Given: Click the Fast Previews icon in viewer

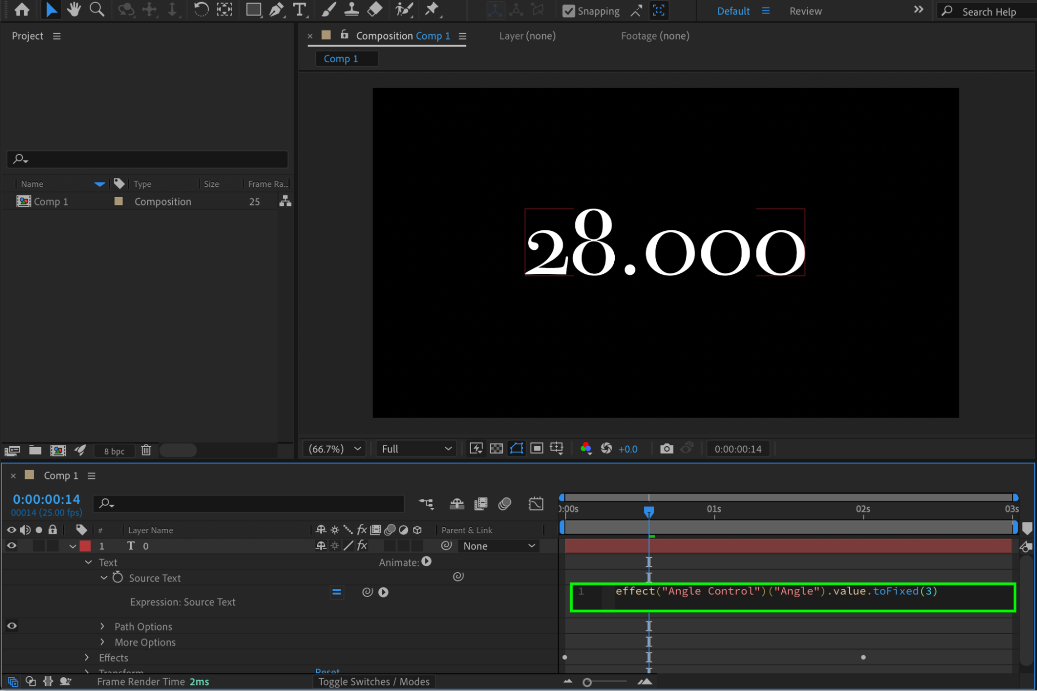Looking at the screenshot, I should (x=476, y=449).
